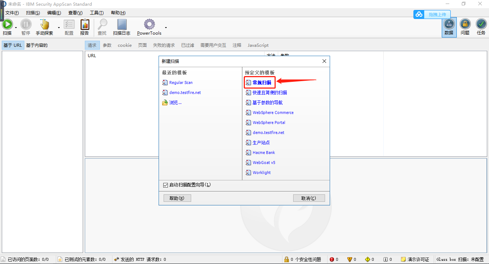Choose predefined demo.testfire.net template link

point(268,133)
